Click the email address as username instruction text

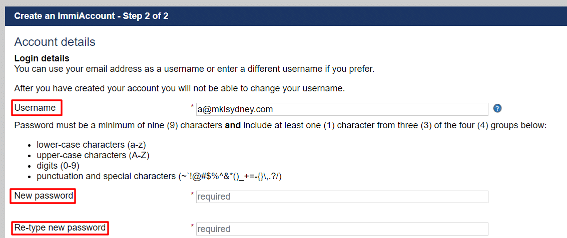(194, 68)
